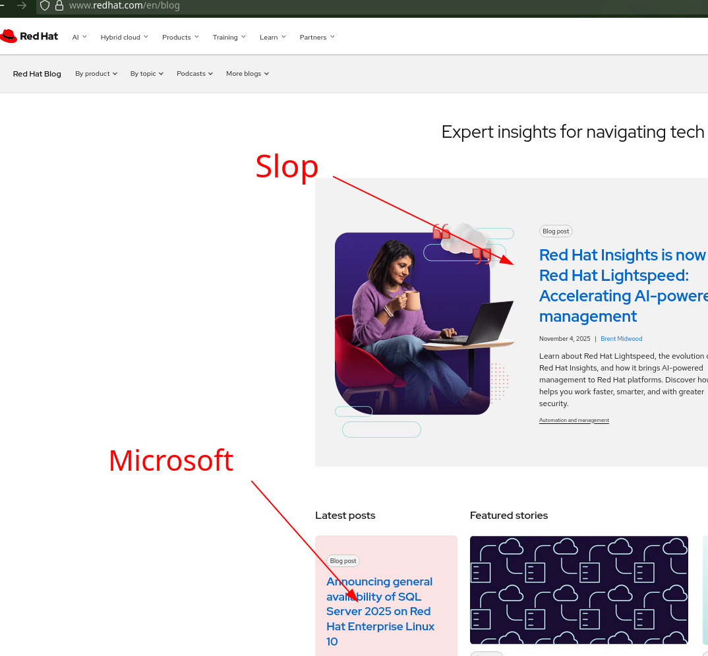Click the browser forward arrow button
Screen dimensions: 708x656
click(x=22, y=5)
